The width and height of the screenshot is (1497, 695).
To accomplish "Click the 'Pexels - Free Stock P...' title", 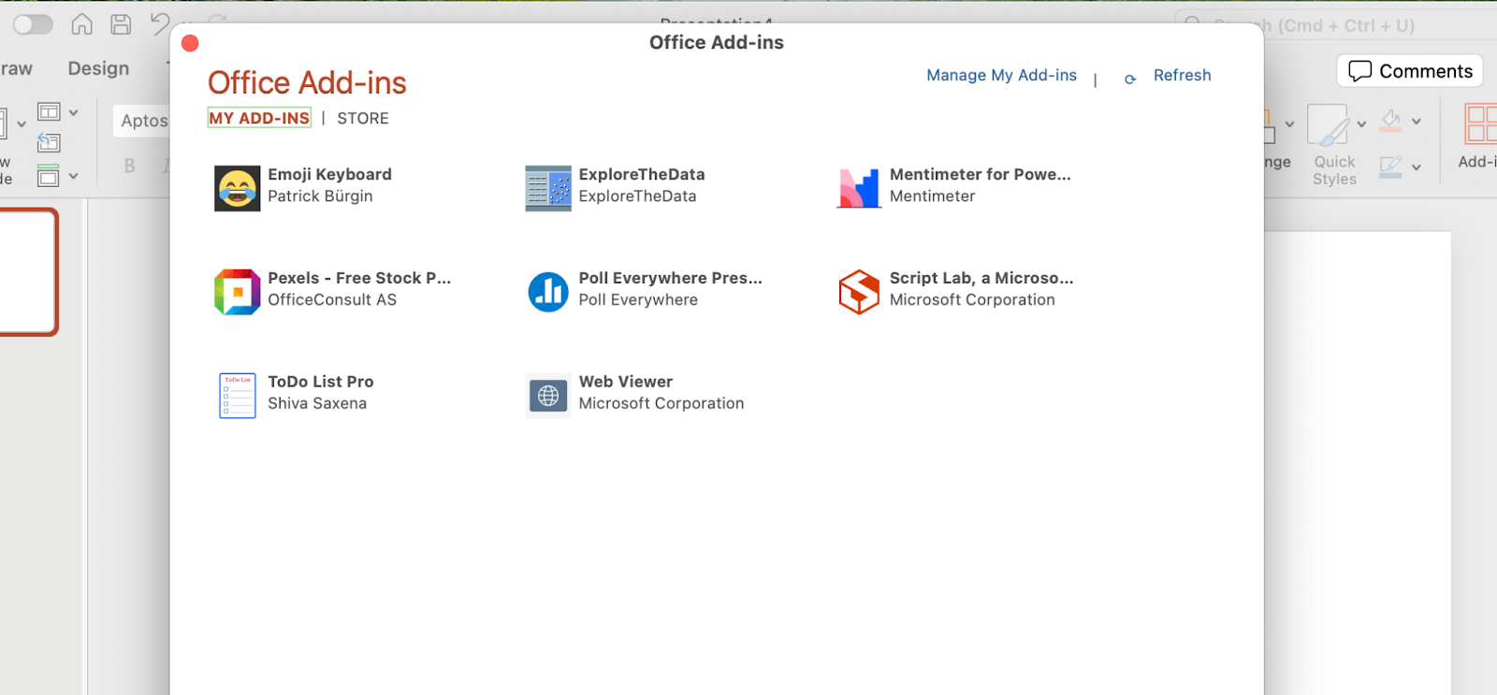I will tap(359, 278).
